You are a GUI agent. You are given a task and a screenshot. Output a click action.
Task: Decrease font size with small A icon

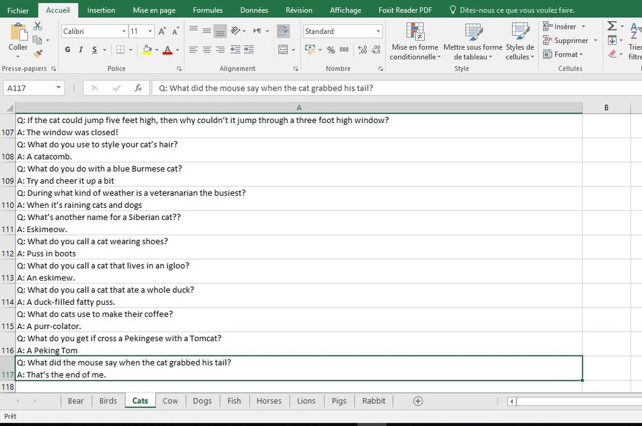(x=176, y=31)
